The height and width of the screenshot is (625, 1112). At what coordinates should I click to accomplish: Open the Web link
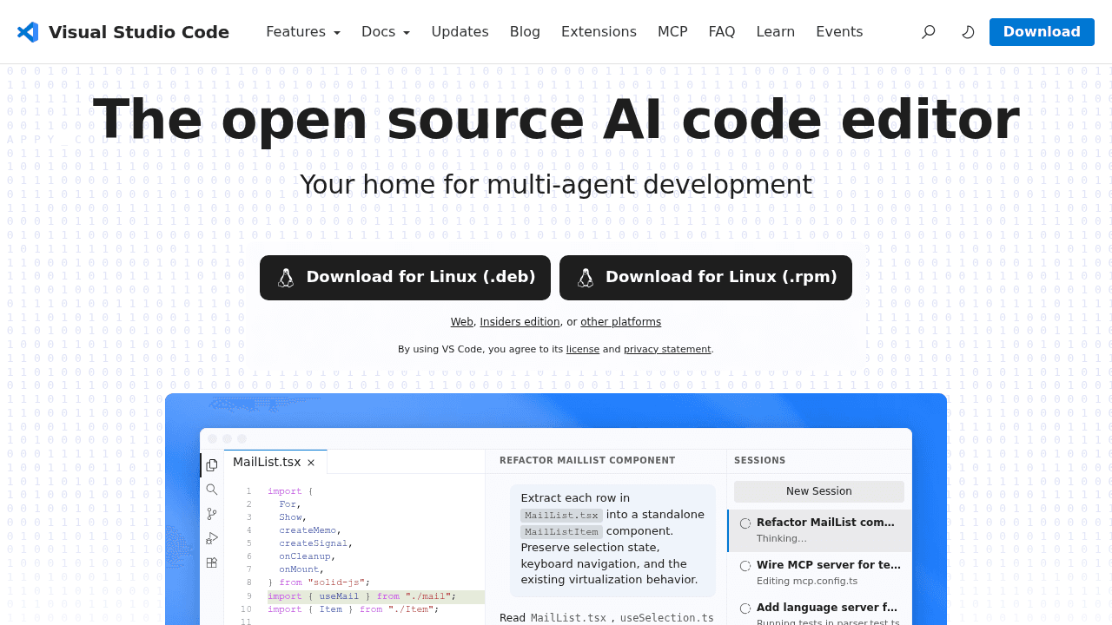461,322
